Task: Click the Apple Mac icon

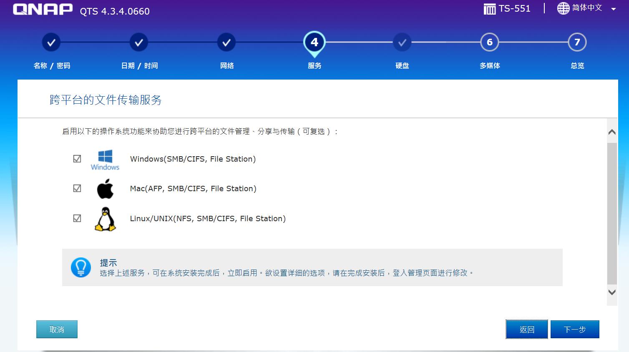Action: (105, 188)
